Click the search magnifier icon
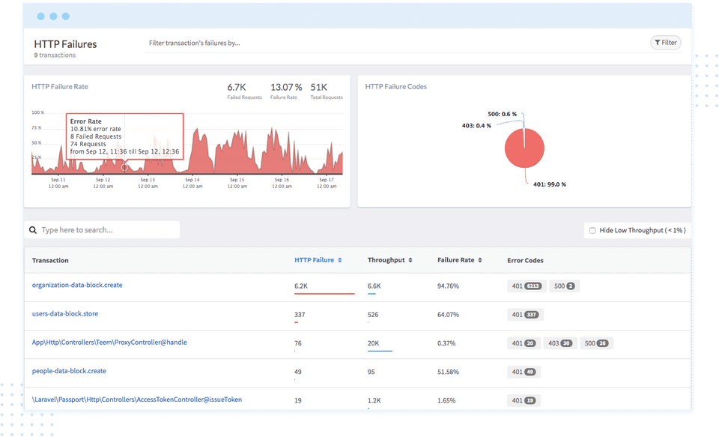 pos(33,230)
